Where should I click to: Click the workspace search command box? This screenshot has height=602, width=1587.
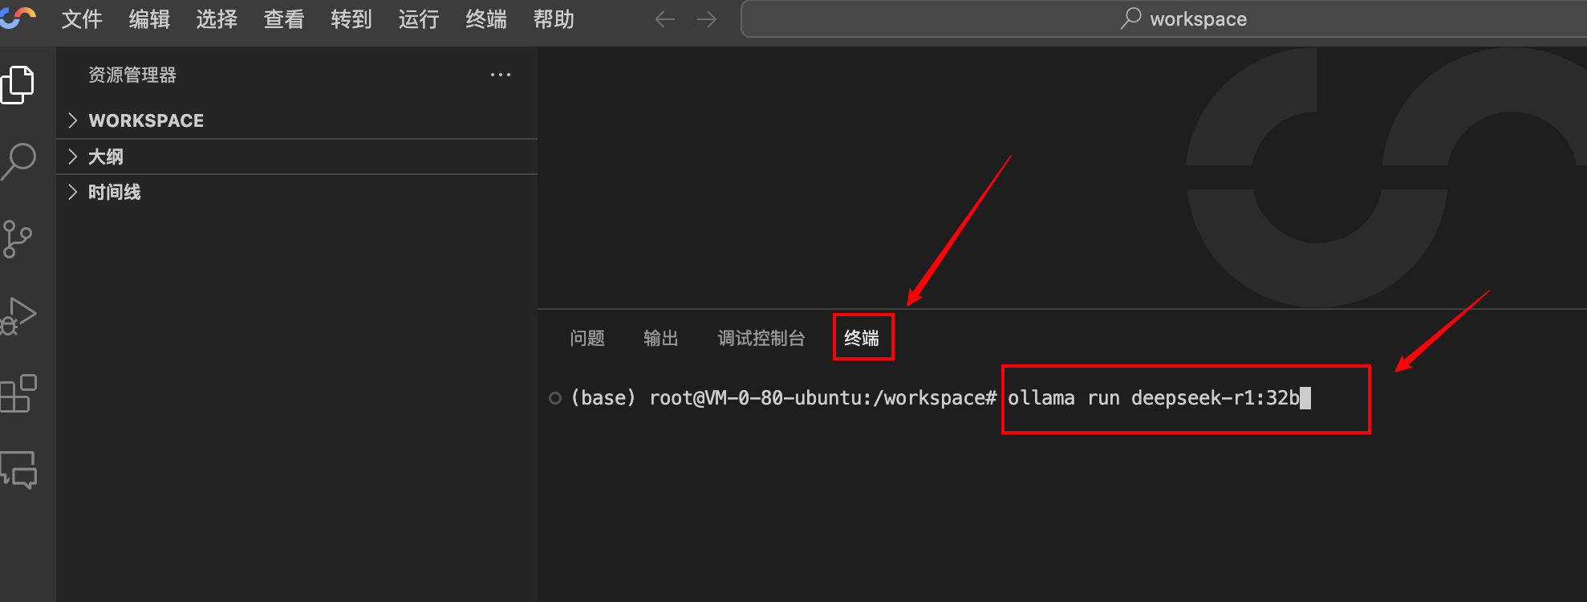1163,19
